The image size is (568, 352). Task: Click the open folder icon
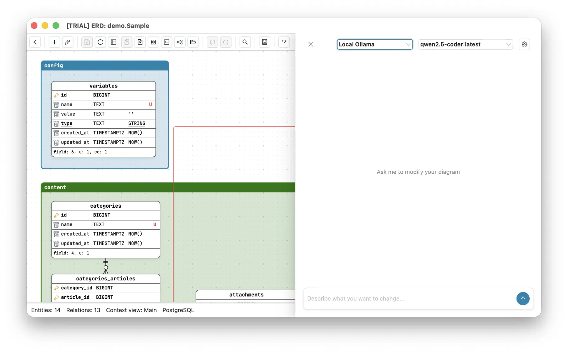193,42
